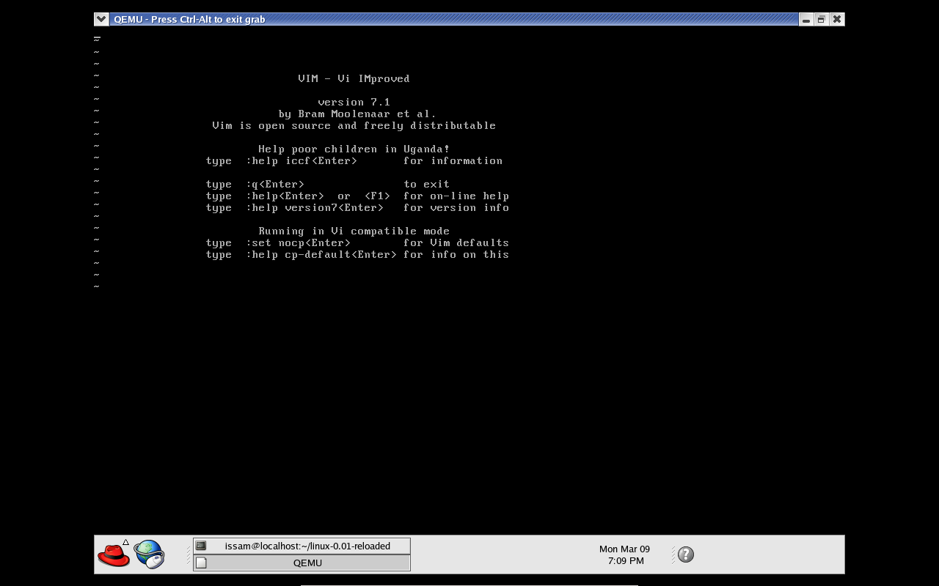
Task: Click the terminal icon in the taskbar
Action: pos(201,546)
